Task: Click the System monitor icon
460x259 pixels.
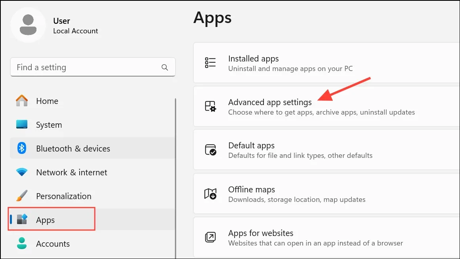Action: (x=22, y=125)
